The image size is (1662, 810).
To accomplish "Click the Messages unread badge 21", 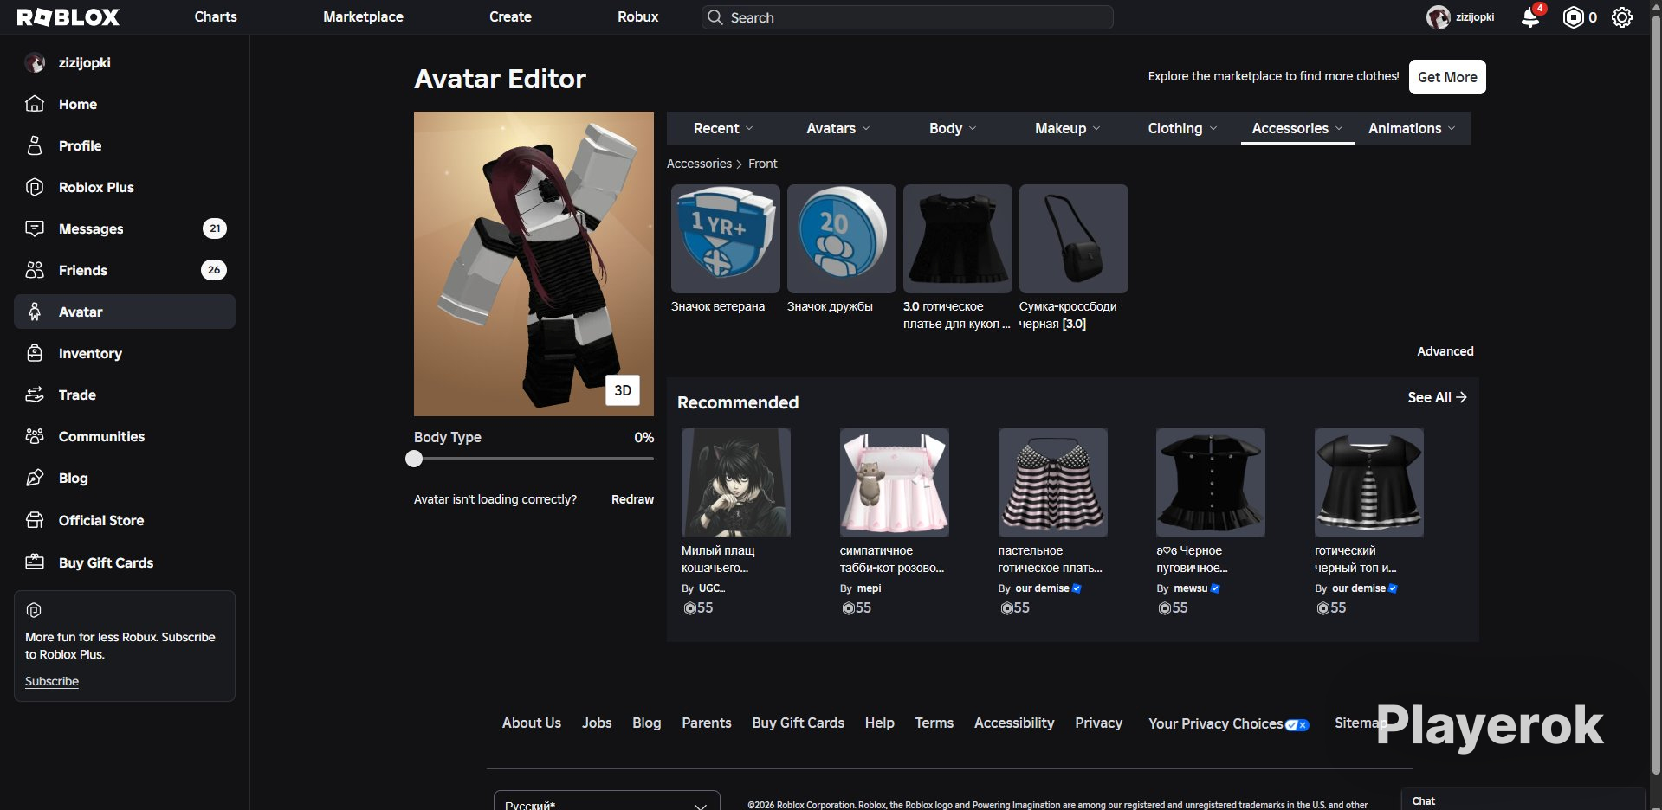I will click(x=215, y=228).
